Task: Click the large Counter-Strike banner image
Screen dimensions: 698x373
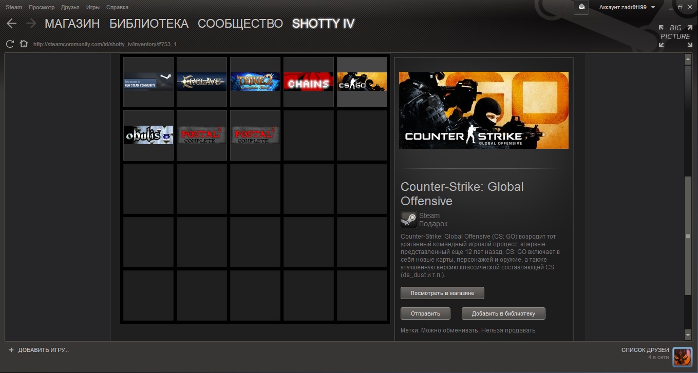Action: click(x=484, y=110)
